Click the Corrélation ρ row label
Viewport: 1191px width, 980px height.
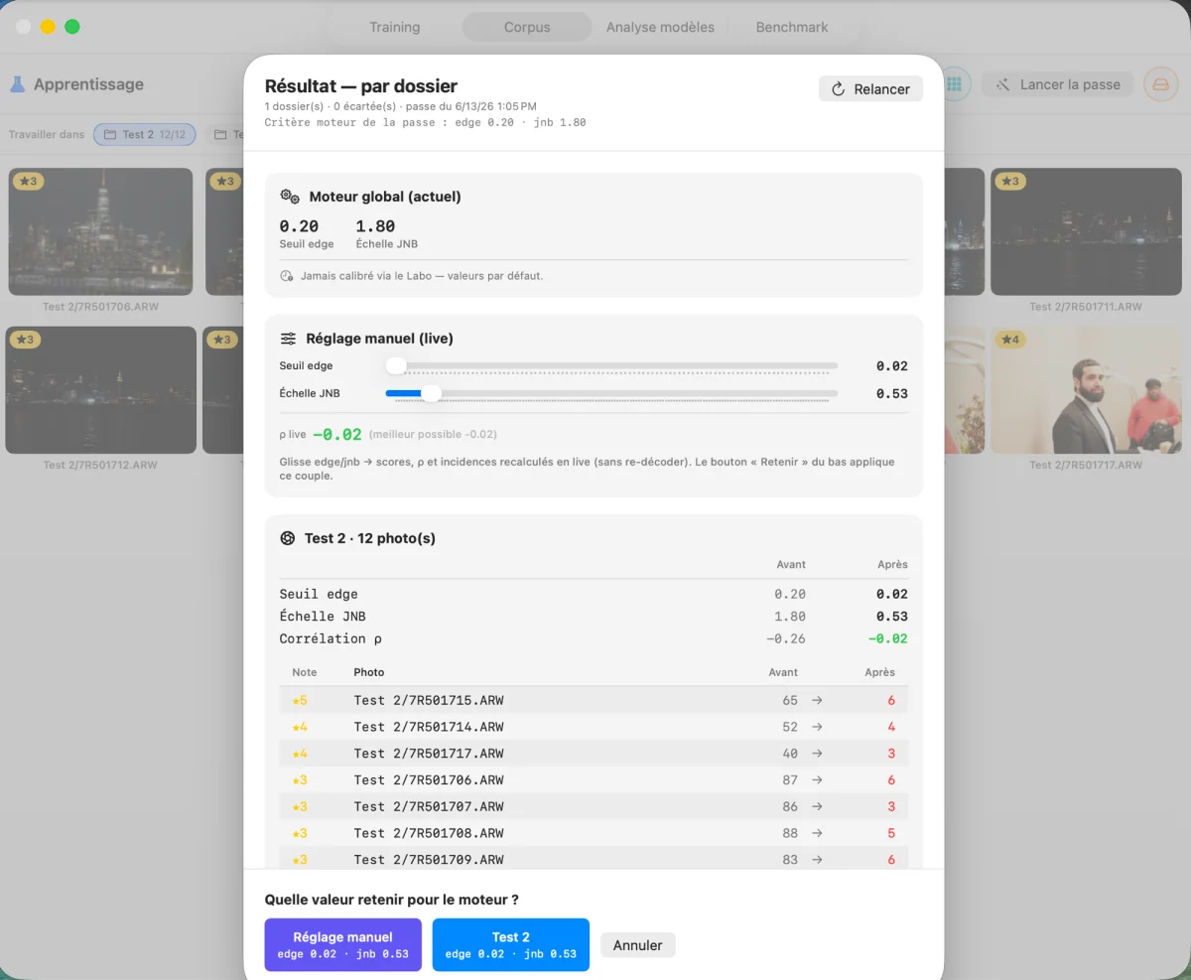pyautogui.click(x=331, y=638)
